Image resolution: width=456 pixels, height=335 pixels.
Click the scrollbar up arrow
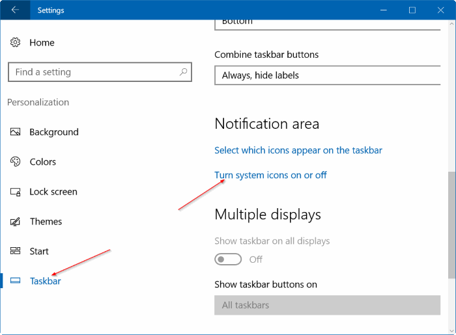point(451,24)
